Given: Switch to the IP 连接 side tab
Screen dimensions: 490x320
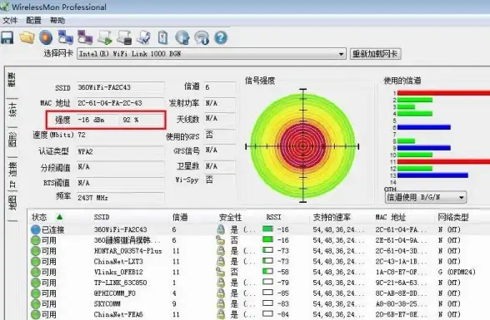Looking at the screenshot, I should (x=12, y=175).
